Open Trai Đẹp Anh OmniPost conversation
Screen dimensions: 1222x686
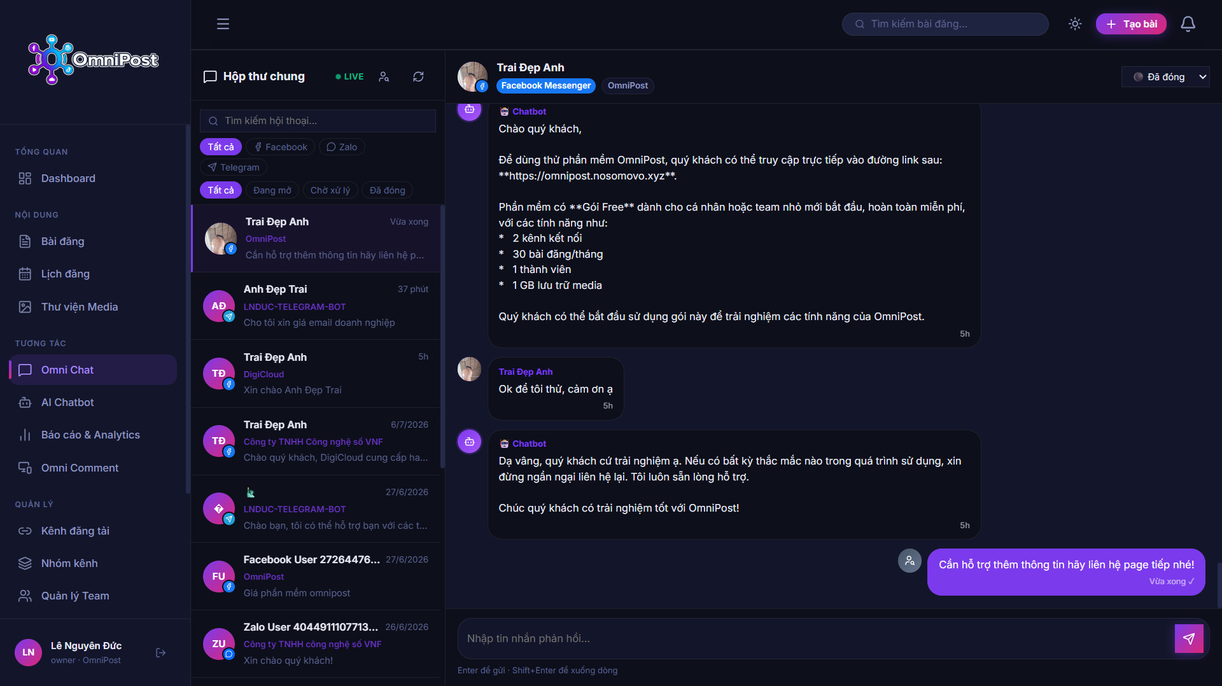[x=316, y=239]
